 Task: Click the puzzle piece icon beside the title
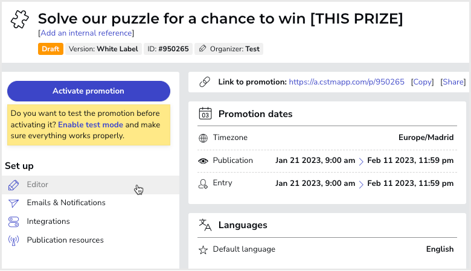pos(20,19)
